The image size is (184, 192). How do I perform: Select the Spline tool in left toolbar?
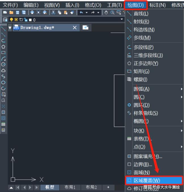[3, 76]
